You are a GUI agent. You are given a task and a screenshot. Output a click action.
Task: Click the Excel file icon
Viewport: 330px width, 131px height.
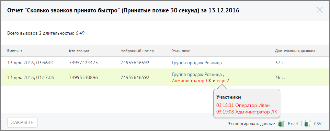click(x=282, y=124)
